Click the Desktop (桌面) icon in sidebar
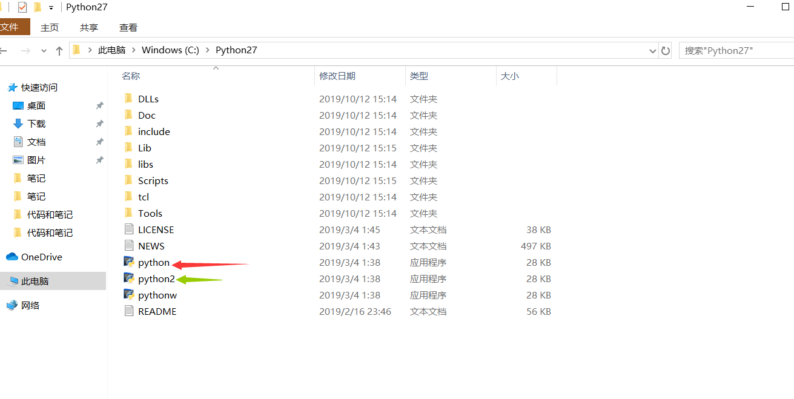The width and height of the screenshot is (794, 399). tap(18, 105)
